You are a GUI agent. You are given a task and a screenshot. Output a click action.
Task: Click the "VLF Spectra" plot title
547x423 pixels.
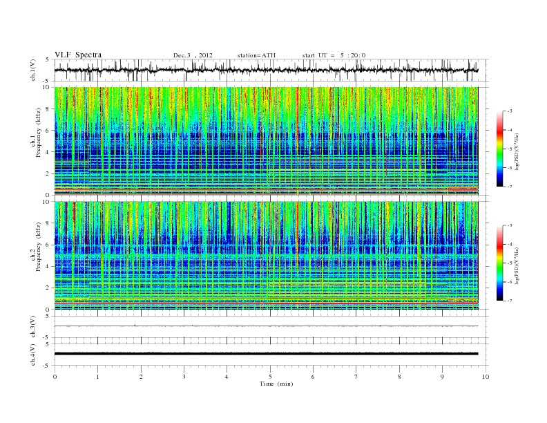(78, 55)
